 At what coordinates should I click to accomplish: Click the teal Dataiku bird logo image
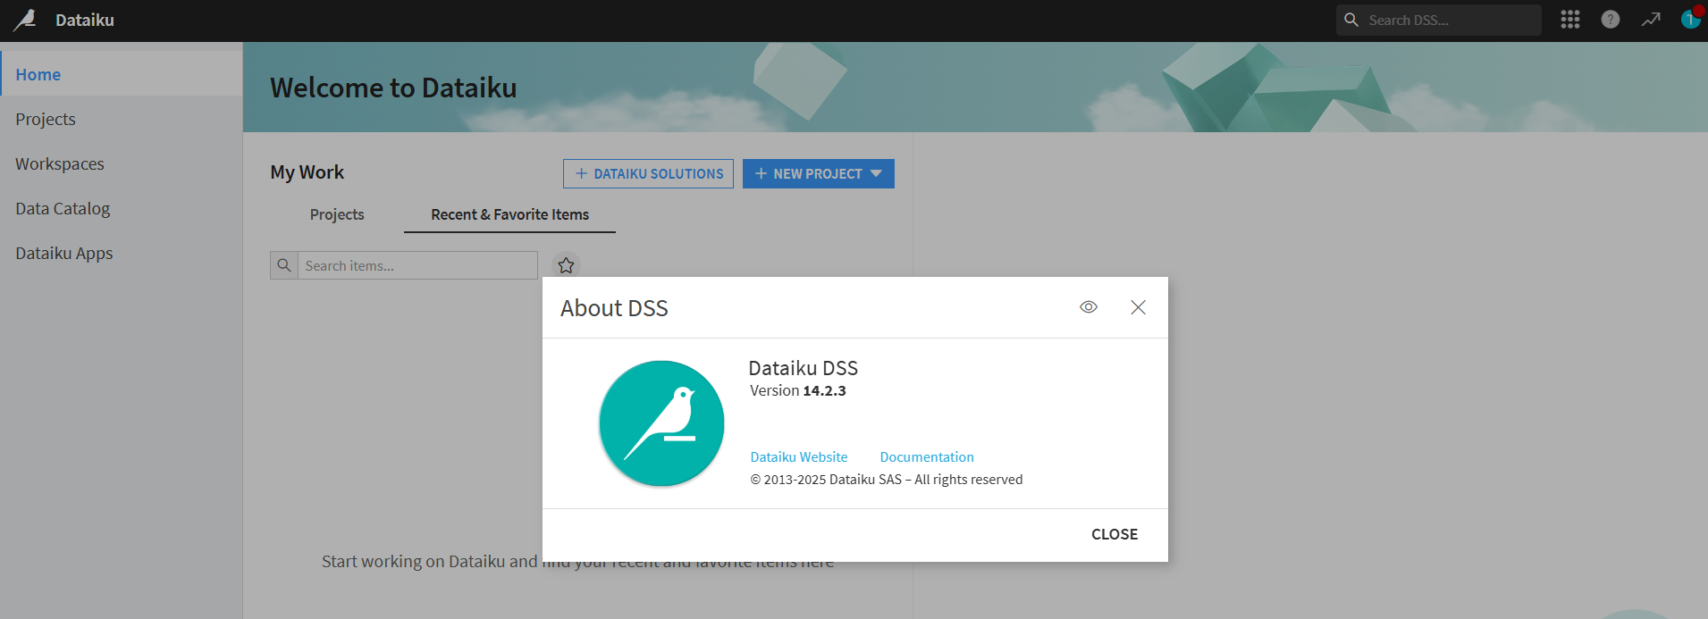[x=661, y=423]
